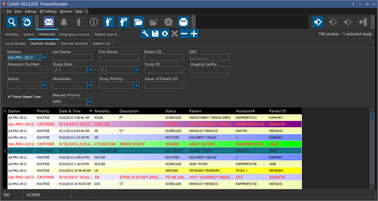Viewport: 378px width, 201px height.
Task: Click the add patient icon
Action: pos(109,22)
